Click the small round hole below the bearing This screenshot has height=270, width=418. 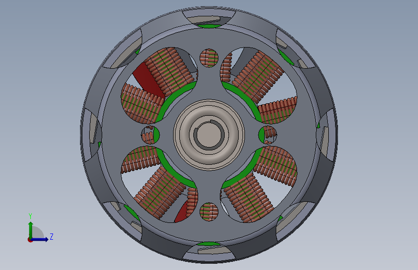[x=209, y=211]
